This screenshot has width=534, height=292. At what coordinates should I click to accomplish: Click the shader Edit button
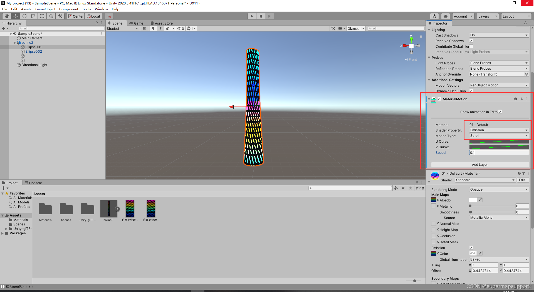tap(523, 180)
